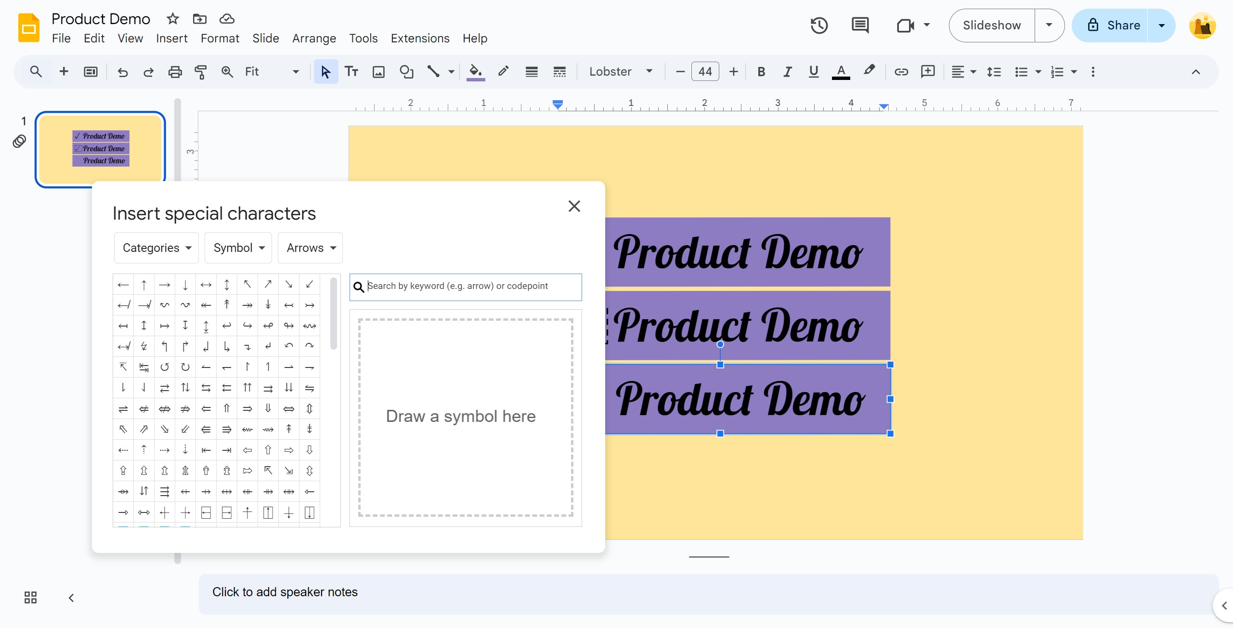1233x629 pixels.
Task: Open toolbar more options three dots
Action: [x=1093, y=72]
